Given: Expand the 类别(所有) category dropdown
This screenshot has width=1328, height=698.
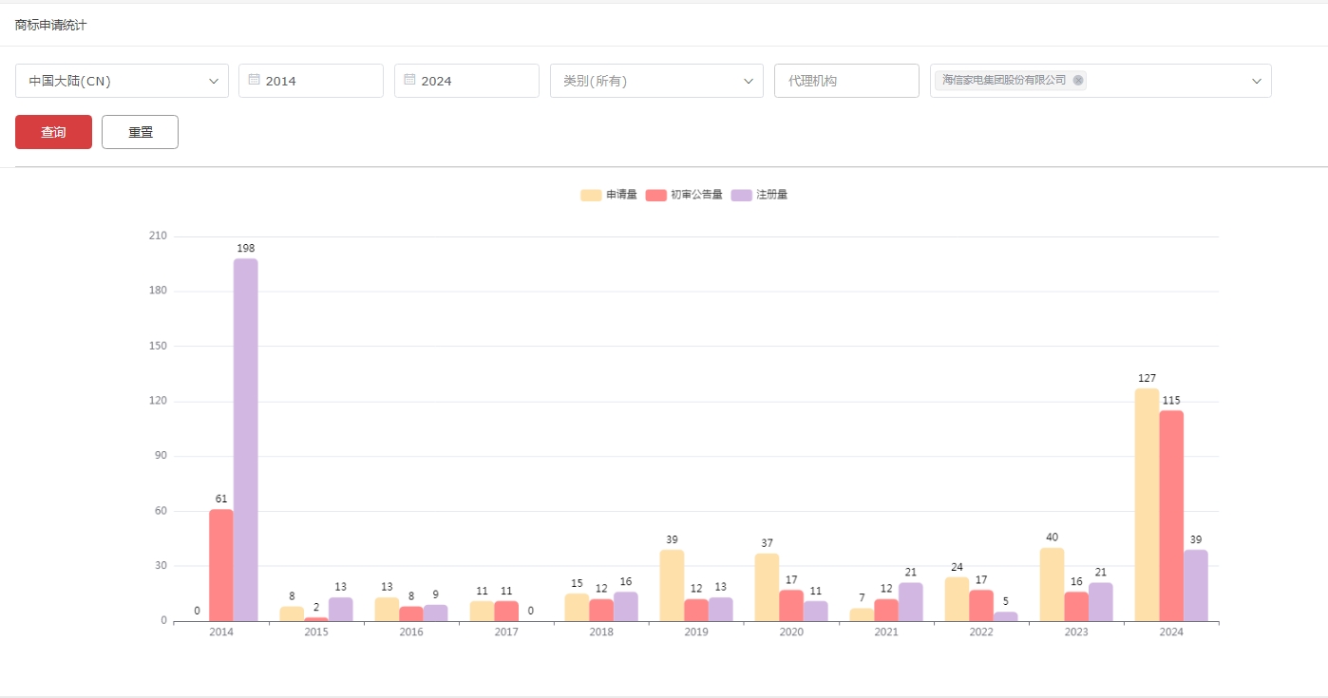Looking at the screenshot, I should coord(656,81).
